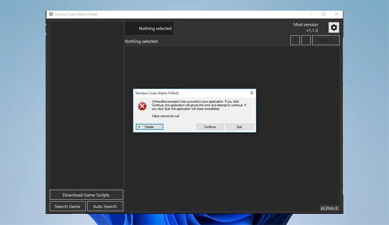Click the 'Unhandled exception has occurred' message text
The width and height of the screenshot is (389, 225).
point(199,105)
